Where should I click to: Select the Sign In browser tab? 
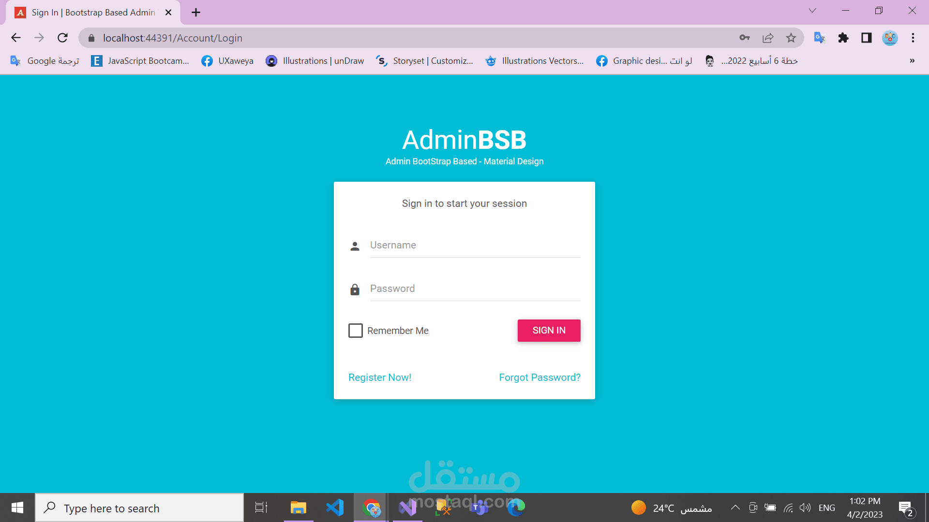point(93,13)
